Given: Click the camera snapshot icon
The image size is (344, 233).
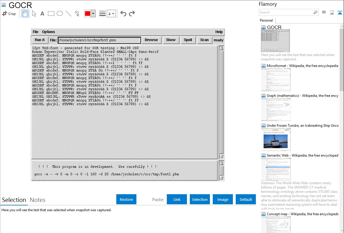Looking at the screenshot, I should tap(324, 12).
